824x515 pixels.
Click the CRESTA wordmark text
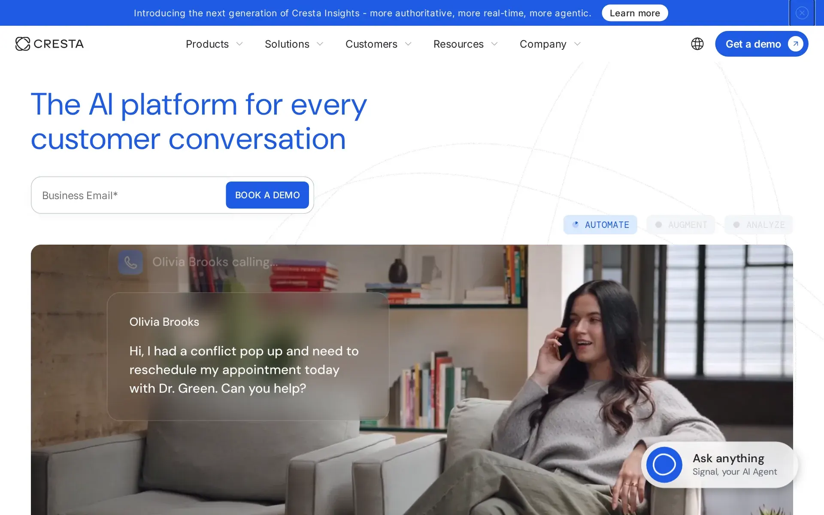(58, 44)
